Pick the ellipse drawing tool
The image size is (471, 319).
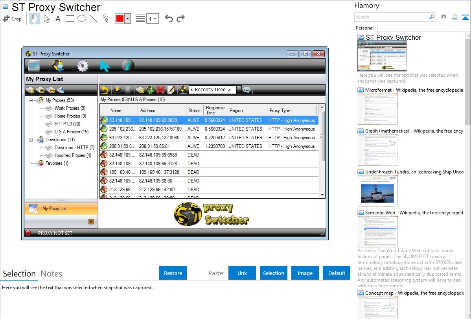tap(82, 18)
